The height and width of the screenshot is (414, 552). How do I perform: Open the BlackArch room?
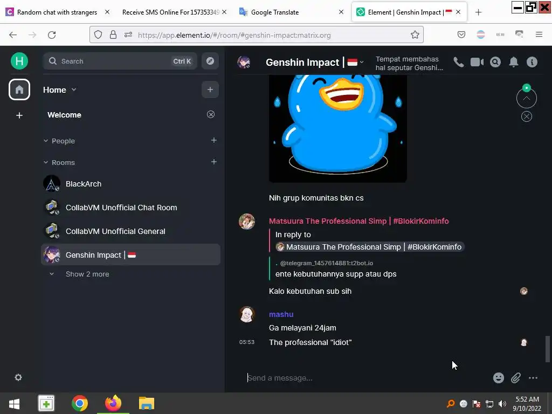[x=130, y=184]
